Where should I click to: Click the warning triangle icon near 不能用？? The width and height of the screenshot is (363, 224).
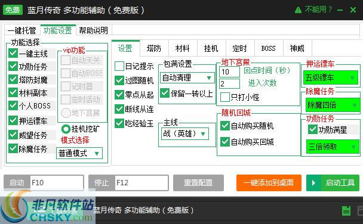click(x=298, y=10)
